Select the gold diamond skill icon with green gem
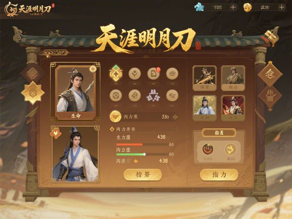The width and height of the screenshot is (292, 219). (x=116, y=74)
